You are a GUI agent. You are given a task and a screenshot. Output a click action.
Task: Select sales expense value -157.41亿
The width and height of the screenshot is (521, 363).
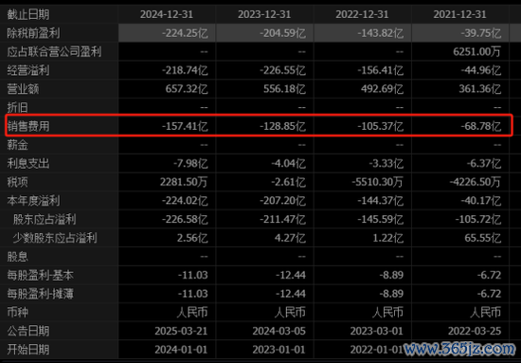pos(185,126)
